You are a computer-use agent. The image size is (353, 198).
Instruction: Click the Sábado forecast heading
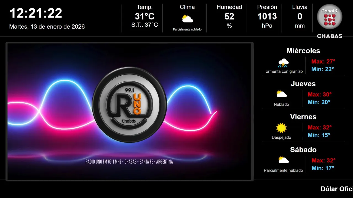point(303,150)
